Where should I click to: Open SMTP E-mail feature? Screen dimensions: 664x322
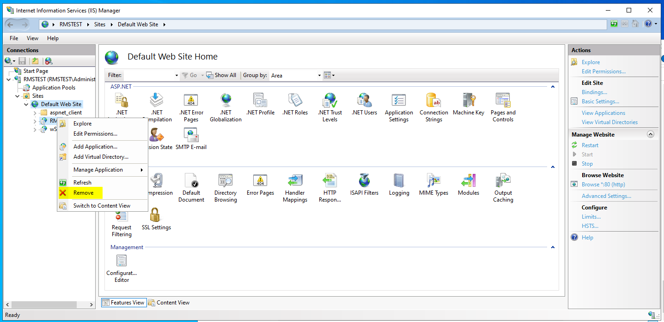(x=191, y=138)
